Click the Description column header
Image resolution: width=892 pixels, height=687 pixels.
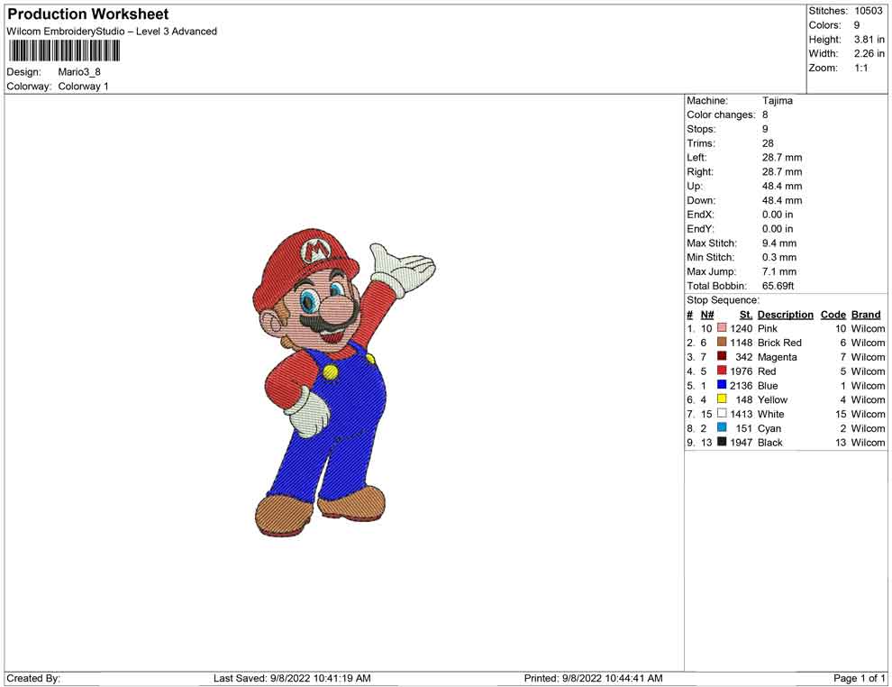(785, 315)
